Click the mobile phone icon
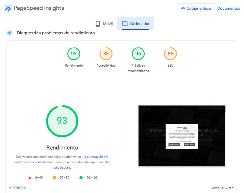This screenshot has width=244, height=193. 98,24
